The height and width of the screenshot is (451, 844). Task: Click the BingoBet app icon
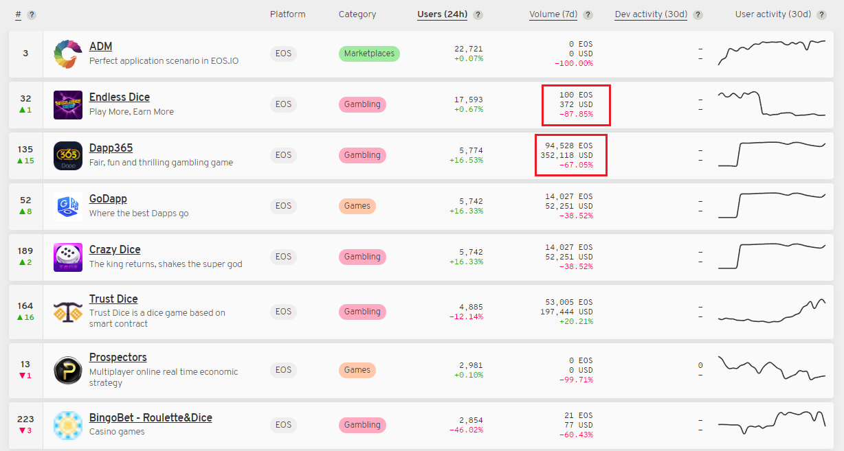coord(68,426)
